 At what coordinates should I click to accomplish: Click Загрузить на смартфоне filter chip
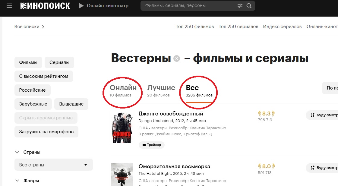pos(46,132)
